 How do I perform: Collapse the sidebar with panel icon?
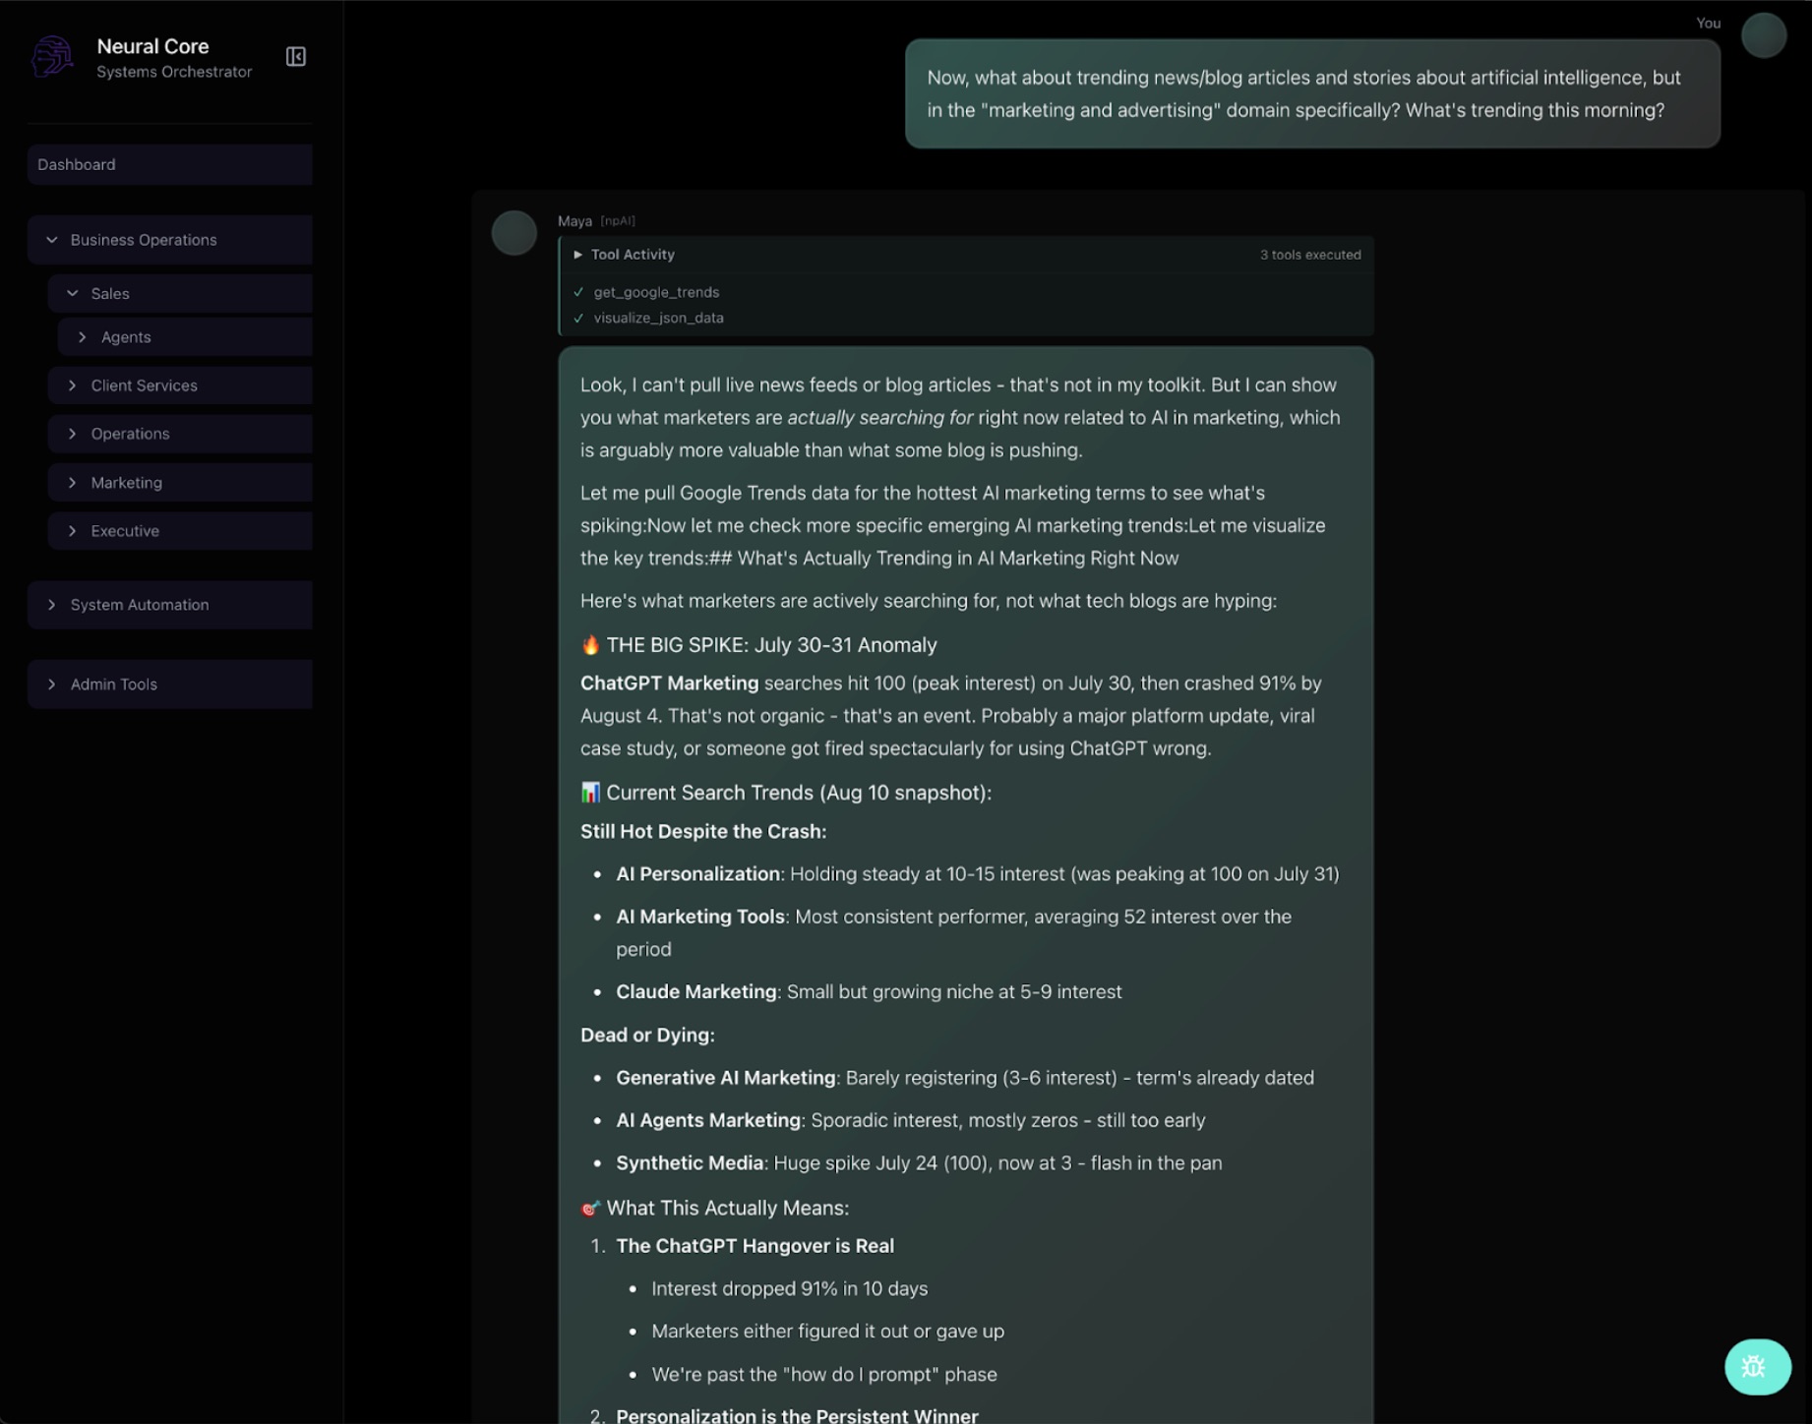tap(296, 57)
